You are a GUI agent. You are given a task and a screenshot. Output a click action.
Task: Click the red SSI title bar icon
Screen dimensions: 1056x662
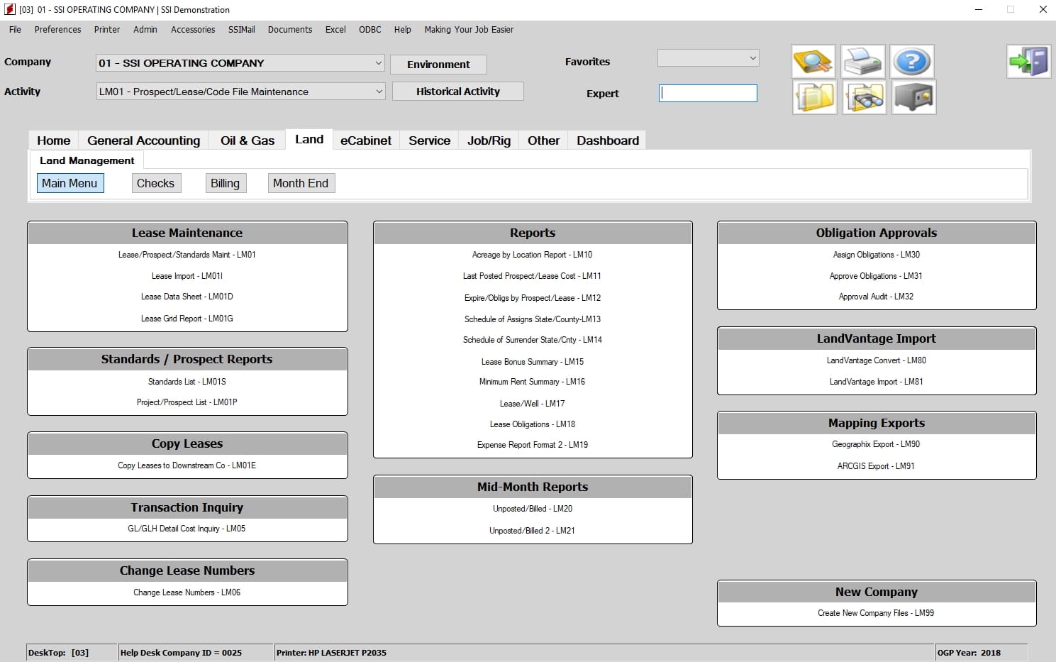tap(10, 9)
